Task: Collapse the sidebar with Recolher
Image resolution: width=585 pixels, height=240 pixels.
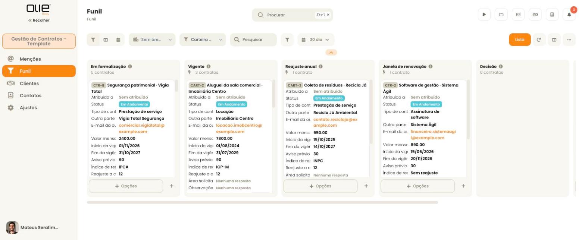Action: pos(39,20)
